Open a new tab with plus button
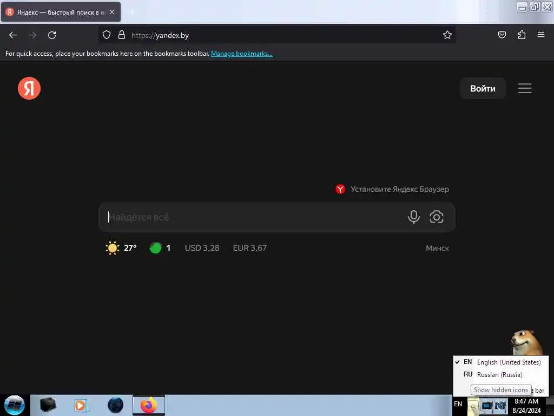 pos(132,12)
